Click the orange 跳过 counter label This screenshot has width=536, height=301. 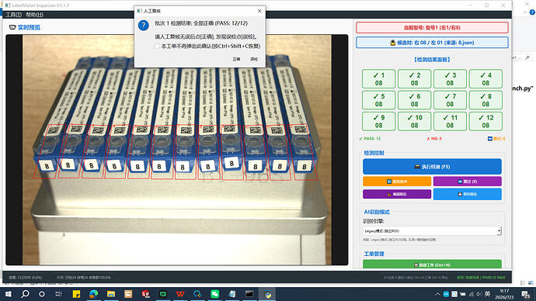(496, 139)
